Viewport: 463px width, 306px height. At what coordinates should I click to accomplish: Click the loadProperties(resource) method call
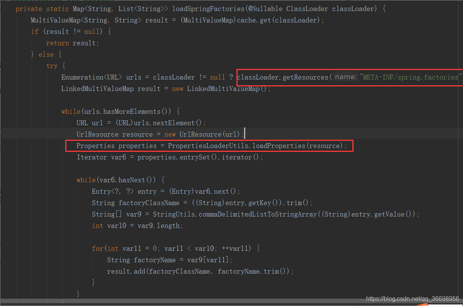(x=298, y=146)
